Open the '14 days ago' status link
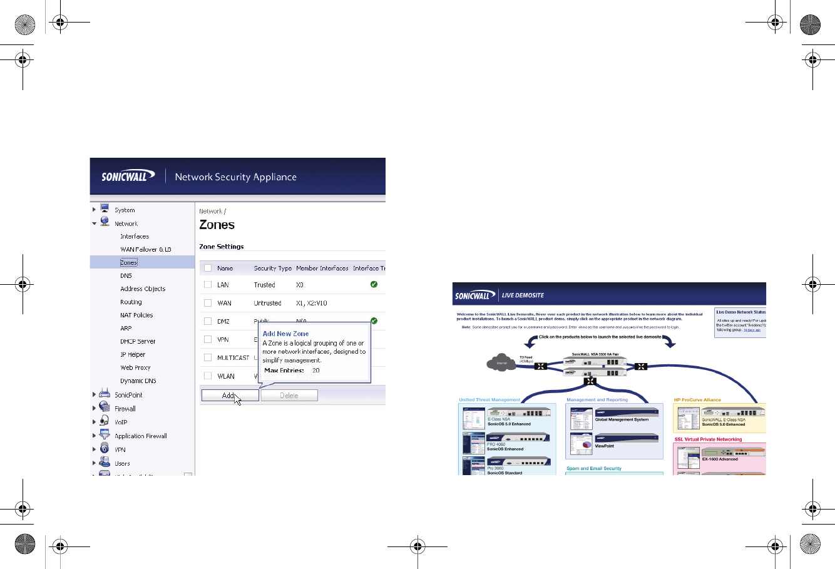This screenshot has height=569, width=835. (x=752, y=330)
